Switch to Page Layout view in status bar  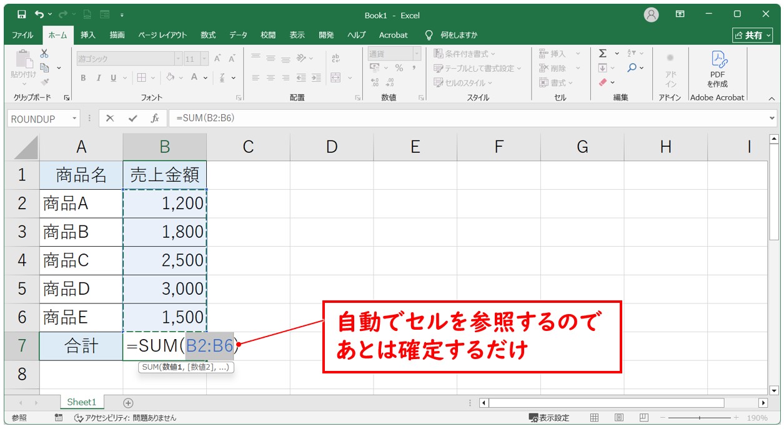[x=618, y=418]
